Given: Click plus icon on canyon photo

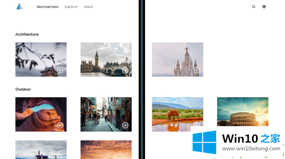Looking at the screenshot, I should 60,125.
